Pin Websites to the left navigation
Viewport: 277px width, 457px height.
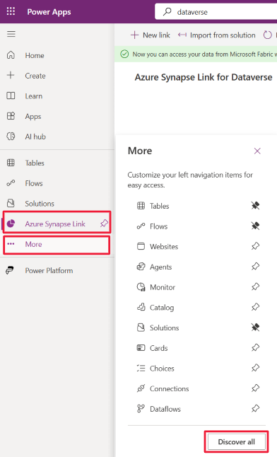[x=255, y=246]
